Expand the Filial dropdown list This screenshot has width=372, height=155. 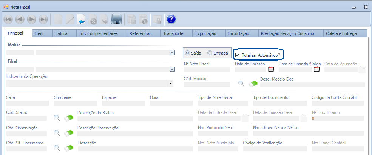pyautogui.click(x=173, y=70)
